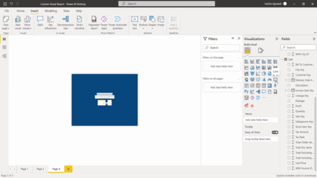
Task: Check the Profit field
Action: (x=289, y=106)
